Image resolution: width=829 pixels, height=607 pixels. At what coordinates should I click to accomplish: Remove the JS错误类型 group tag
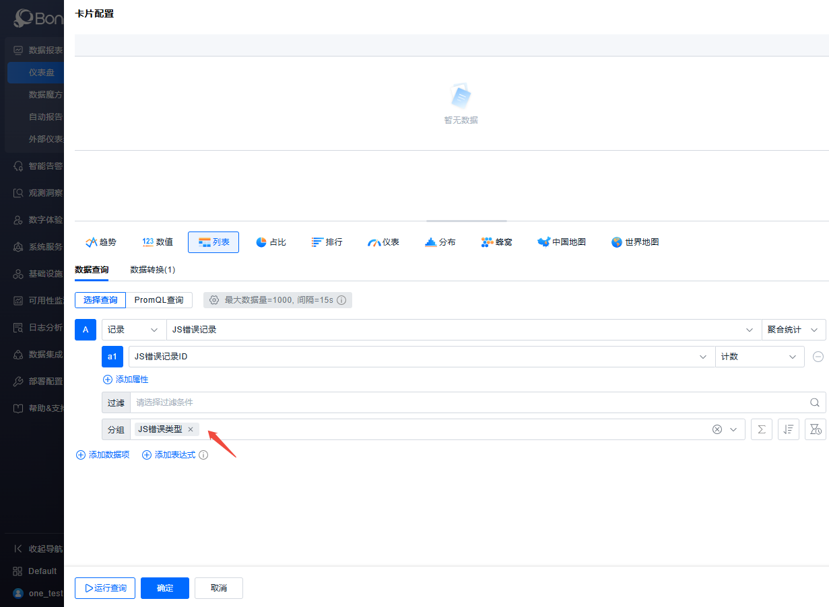pos(191,429)
